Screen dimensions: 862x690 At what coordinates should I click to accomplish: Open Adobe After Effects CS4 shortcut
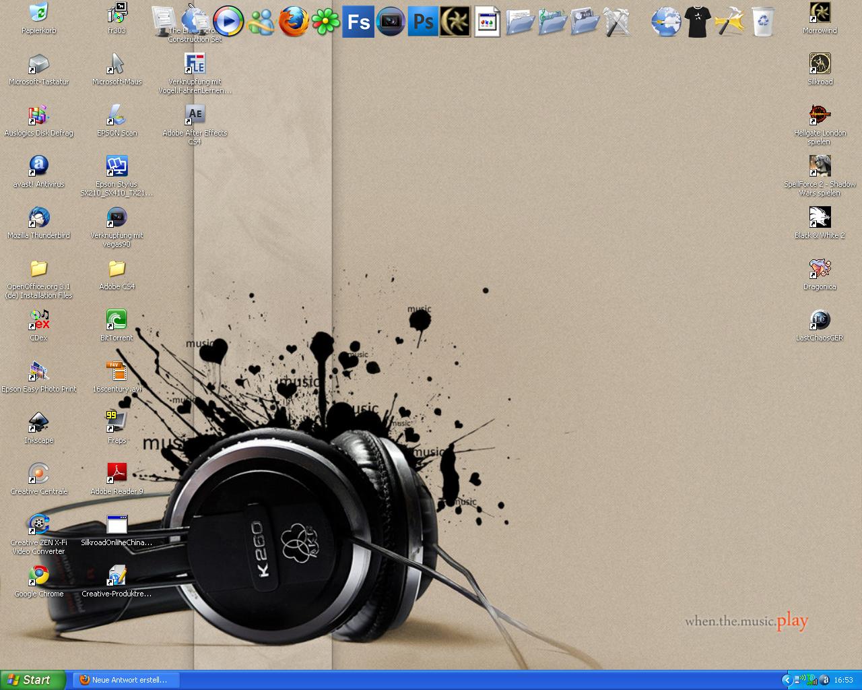[195, 115]
